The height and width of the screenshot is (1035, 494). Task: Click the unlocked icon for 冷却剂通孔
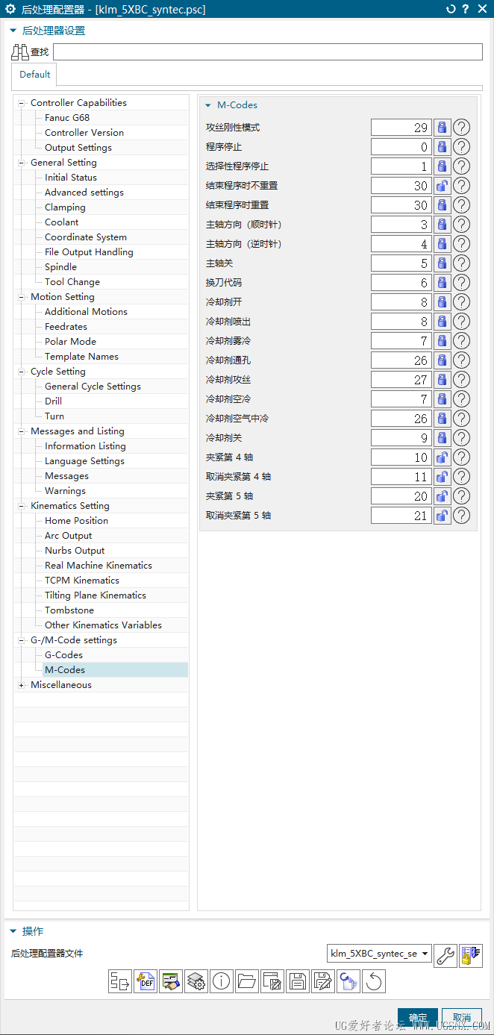(x=442, y=360)
